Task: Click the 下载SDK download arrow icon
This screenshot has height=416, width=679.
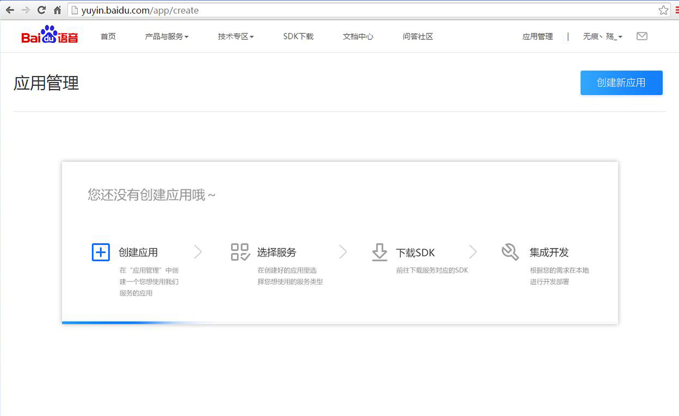Action: pos(379,252)
